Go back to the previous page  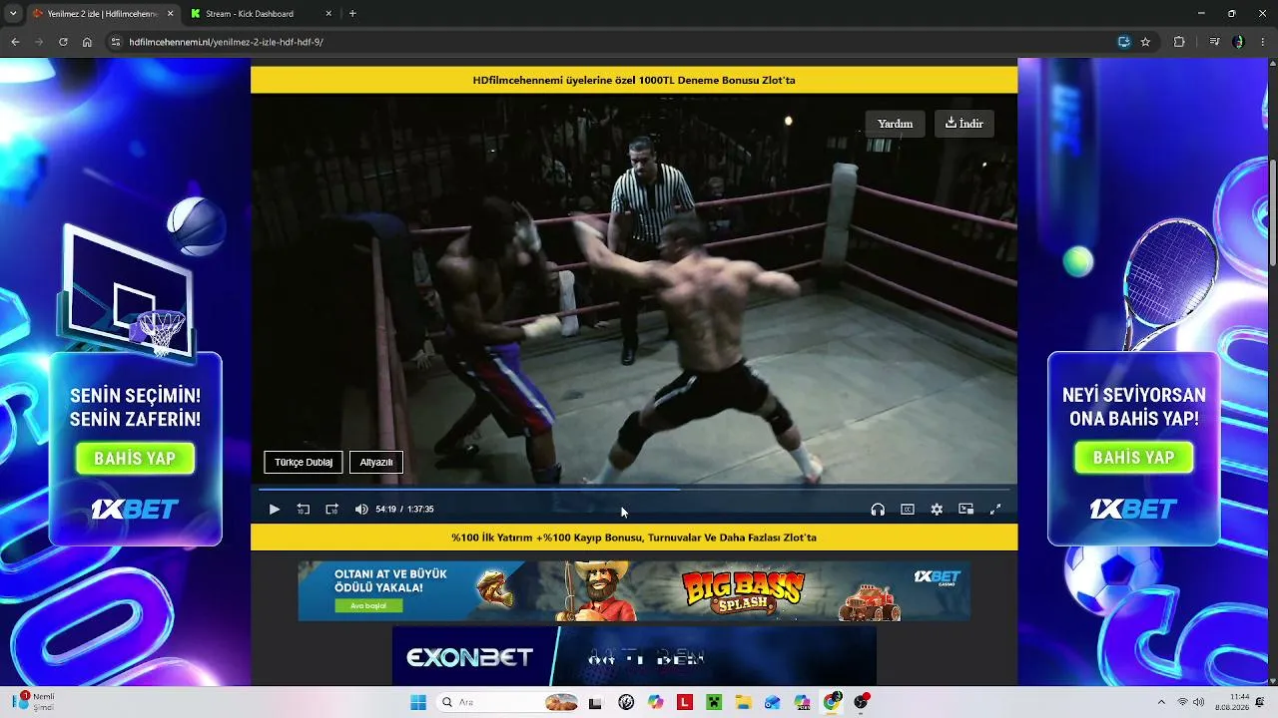15,42
